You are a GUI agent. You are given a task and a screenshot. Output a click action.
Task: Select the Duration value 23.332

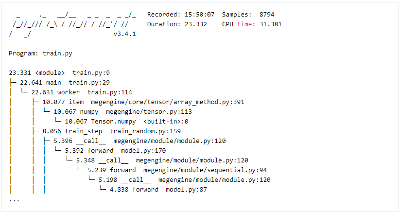coord(196,24)
